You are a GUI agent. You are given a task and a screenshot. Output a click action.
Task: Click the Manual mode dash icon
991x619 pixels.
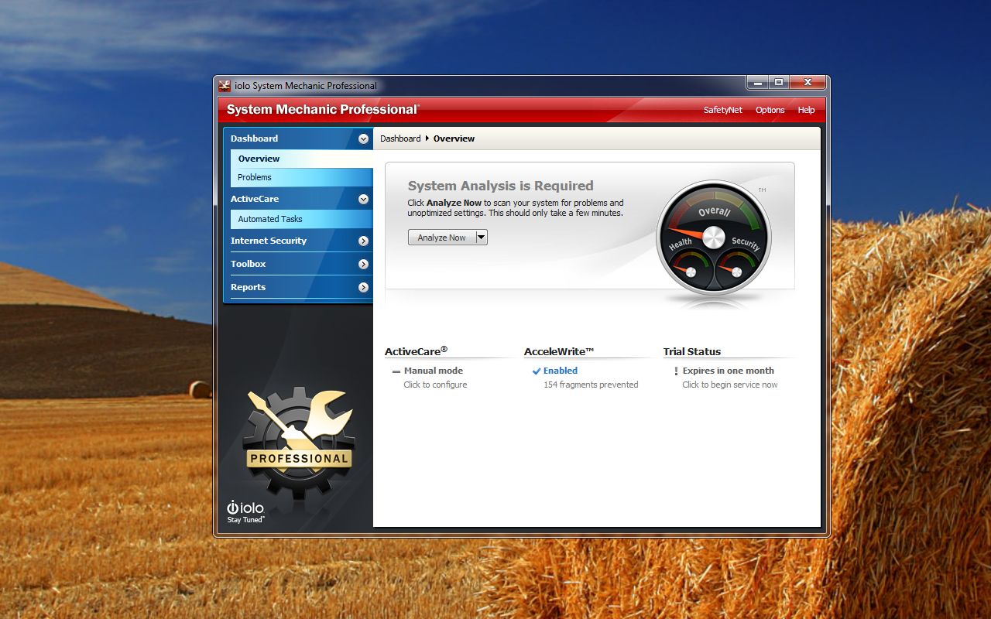point(396,371)
